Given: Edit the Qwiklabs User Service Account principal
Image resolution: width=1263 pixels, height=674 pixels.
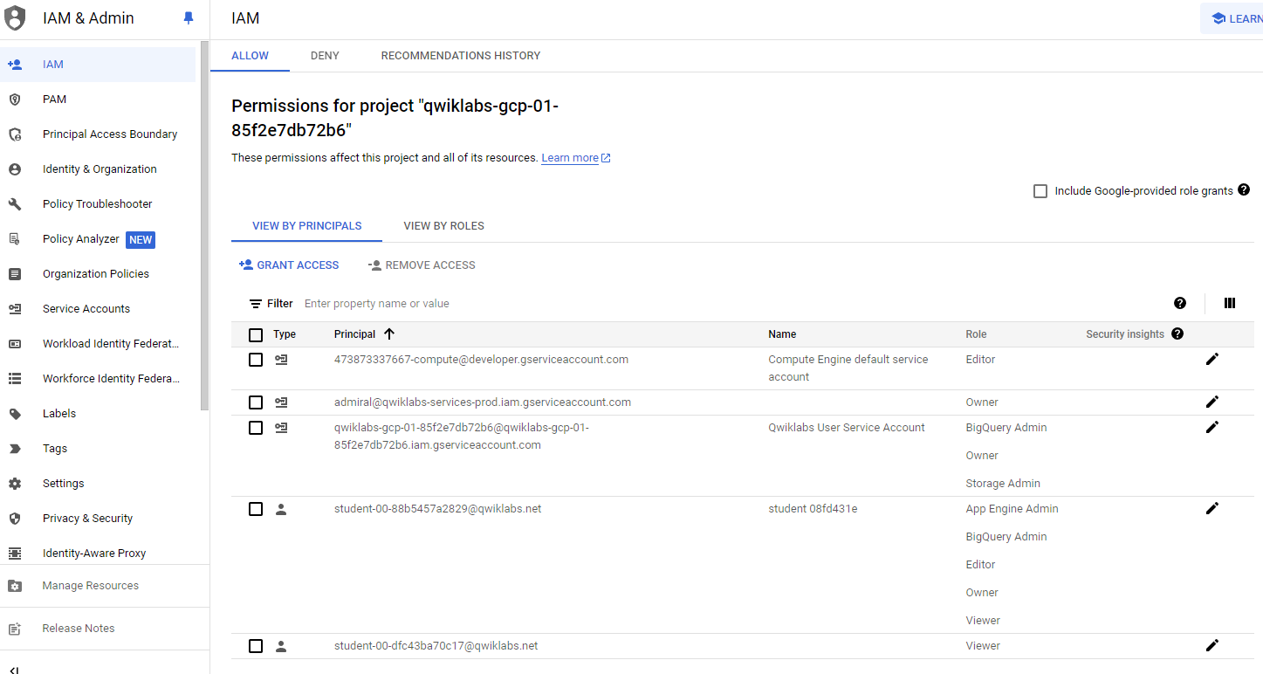Looking at the screenshot, I should coord(1212,427).
